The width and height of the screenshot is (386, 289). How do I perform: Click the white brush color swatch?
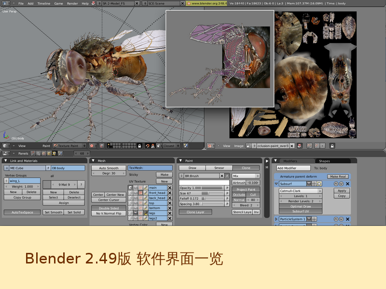pyautogui.click(x=204, y=183)
